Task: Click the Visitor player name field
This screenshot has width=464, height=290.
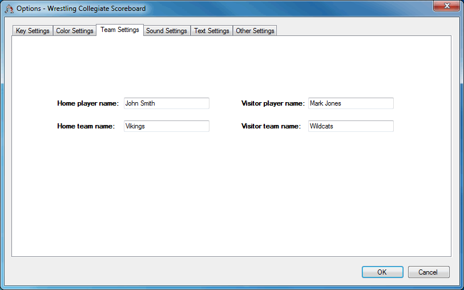Action: (x=350, y=103)
